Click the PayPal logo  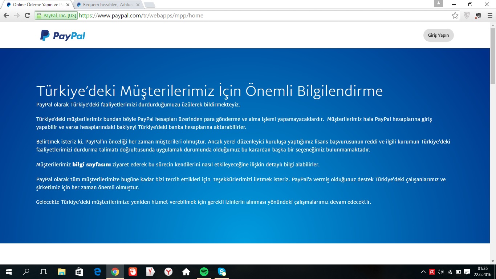62,36
